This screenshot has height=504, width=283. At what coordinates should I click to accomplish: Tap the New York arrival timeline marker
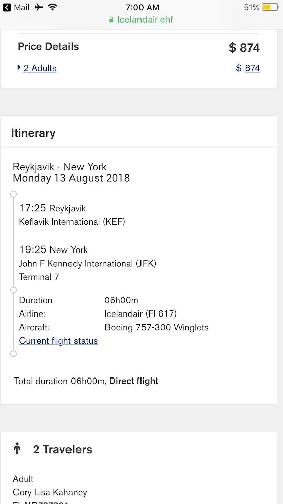click(13, 290)
